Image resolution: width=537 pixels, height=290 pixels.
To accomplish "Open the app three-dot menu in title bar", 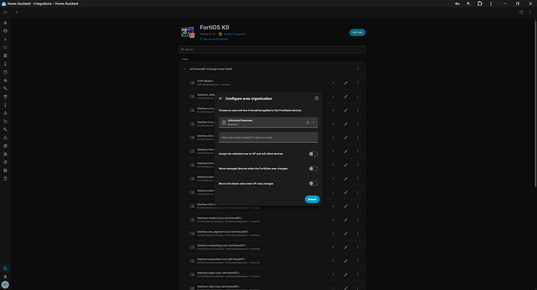I will pos(491,4).
